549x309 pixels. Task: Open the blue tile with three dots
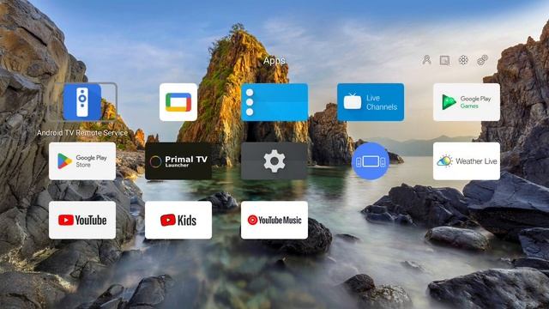click(274, 102)
